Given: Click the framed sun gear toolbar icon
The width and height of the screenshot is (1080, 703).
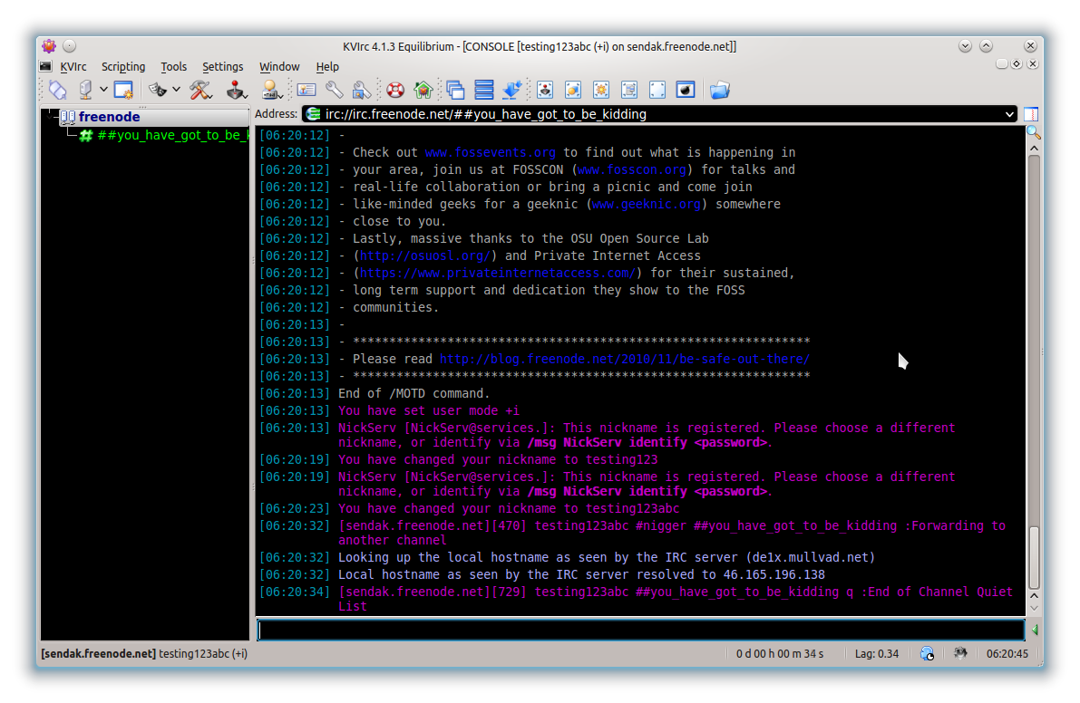Looking at the screenshot, I should coord(601,90).
